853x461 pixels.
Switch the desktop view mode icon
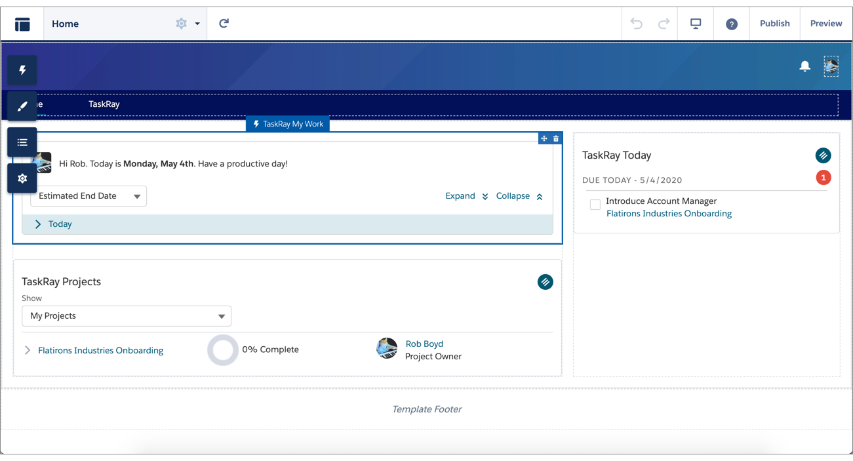pyautogui.click(x=696, y=24)
